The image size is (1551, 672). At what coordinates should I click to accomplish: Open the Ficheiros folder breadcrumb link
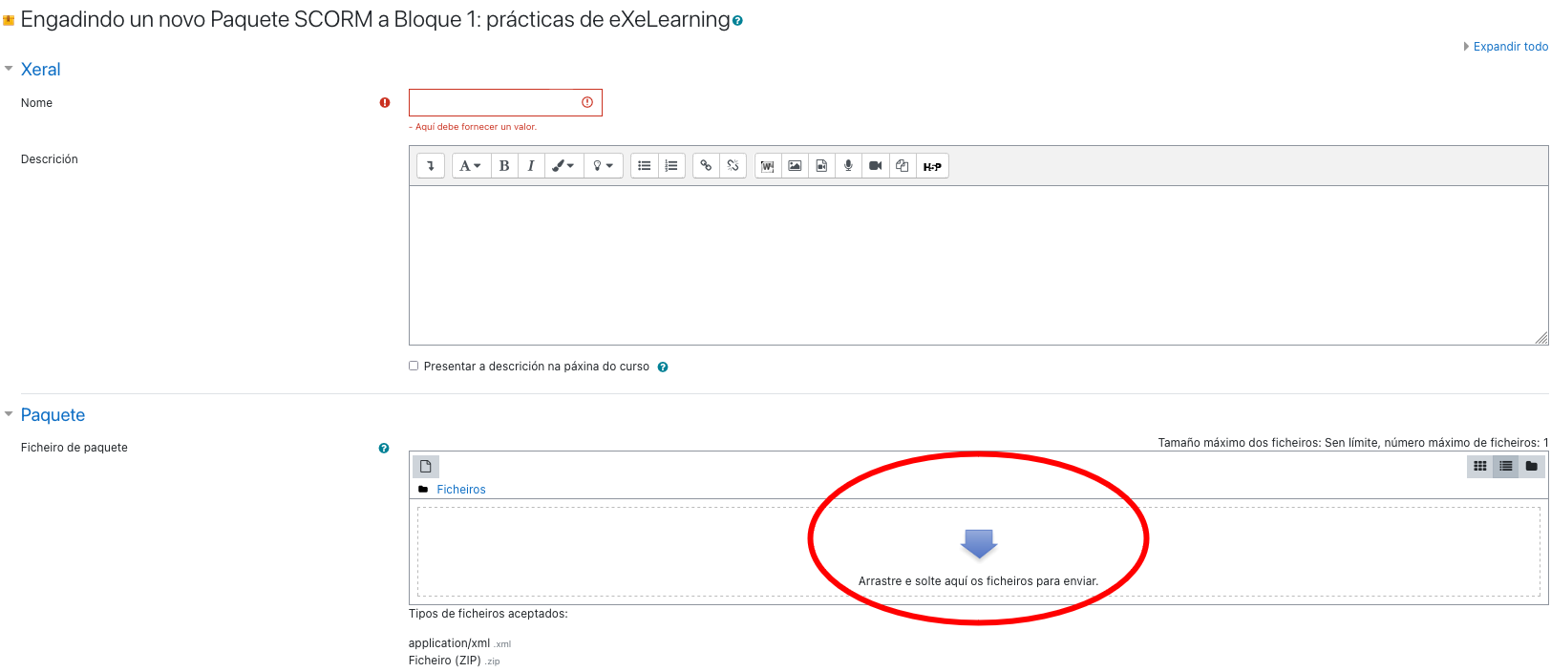coord(461,490)
